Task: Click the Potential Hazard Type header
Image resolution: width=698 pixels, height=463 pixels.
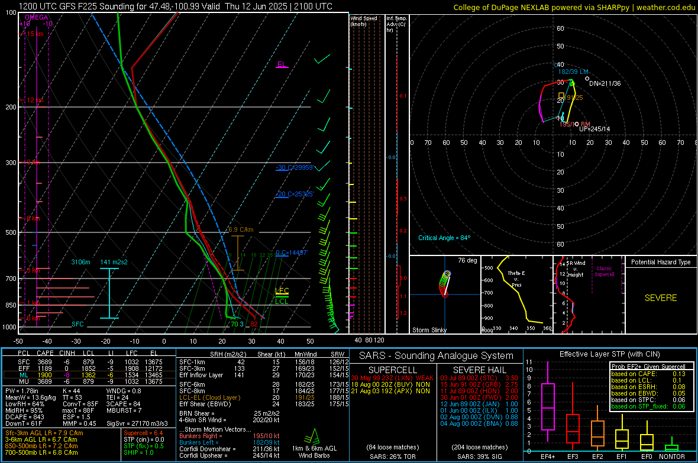Action: (x=661, y=262)
